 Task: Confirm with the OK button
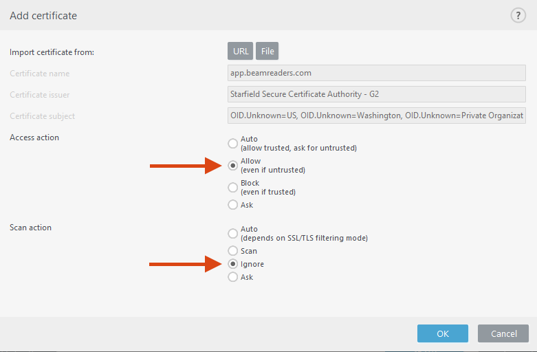coord(442,333)
